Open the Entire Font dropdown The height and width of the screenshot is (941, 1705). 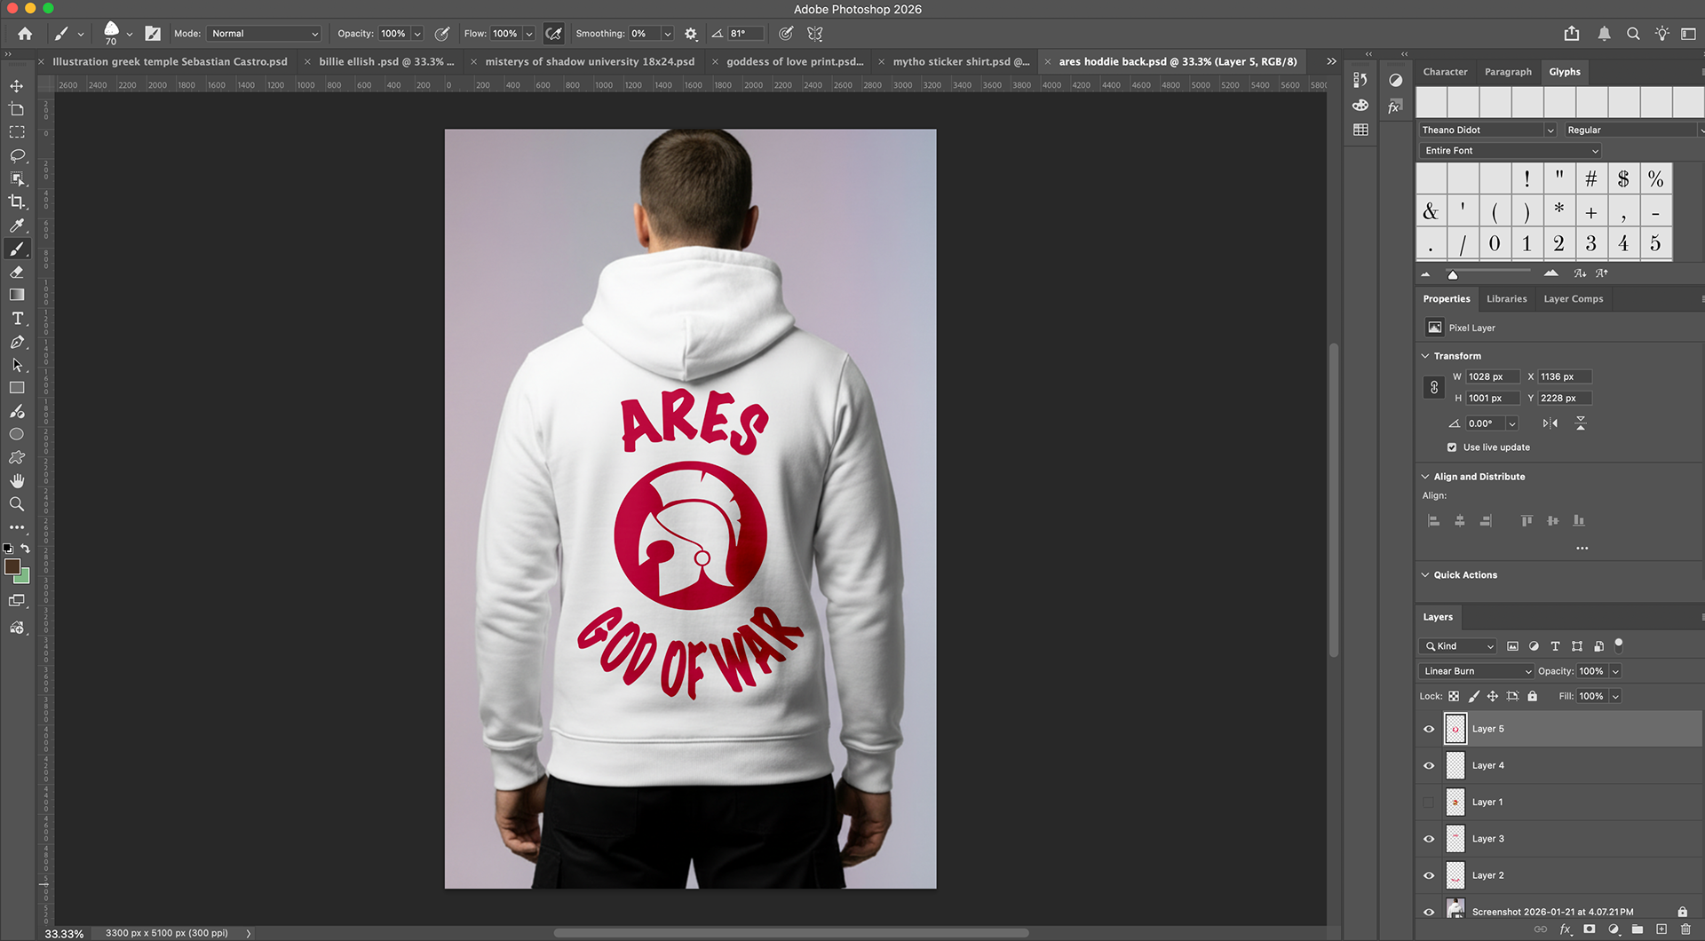tap(1510, 151)
